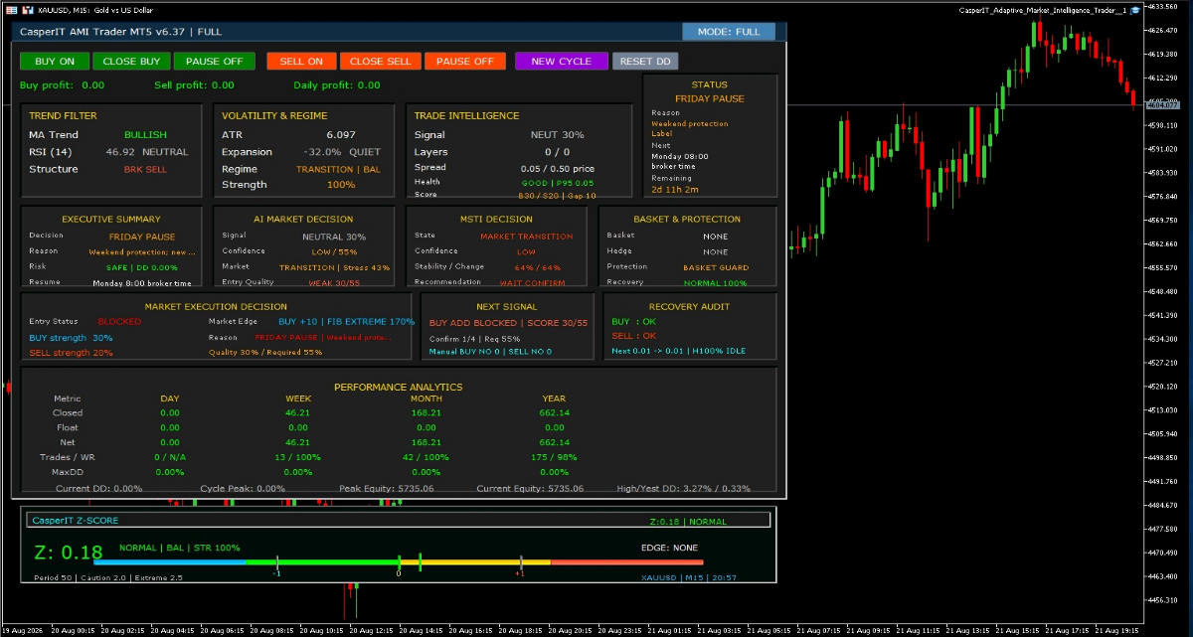Click the BULLISH MA Trend value
Screen dimensions: 1193x637
tap(145, 135)
